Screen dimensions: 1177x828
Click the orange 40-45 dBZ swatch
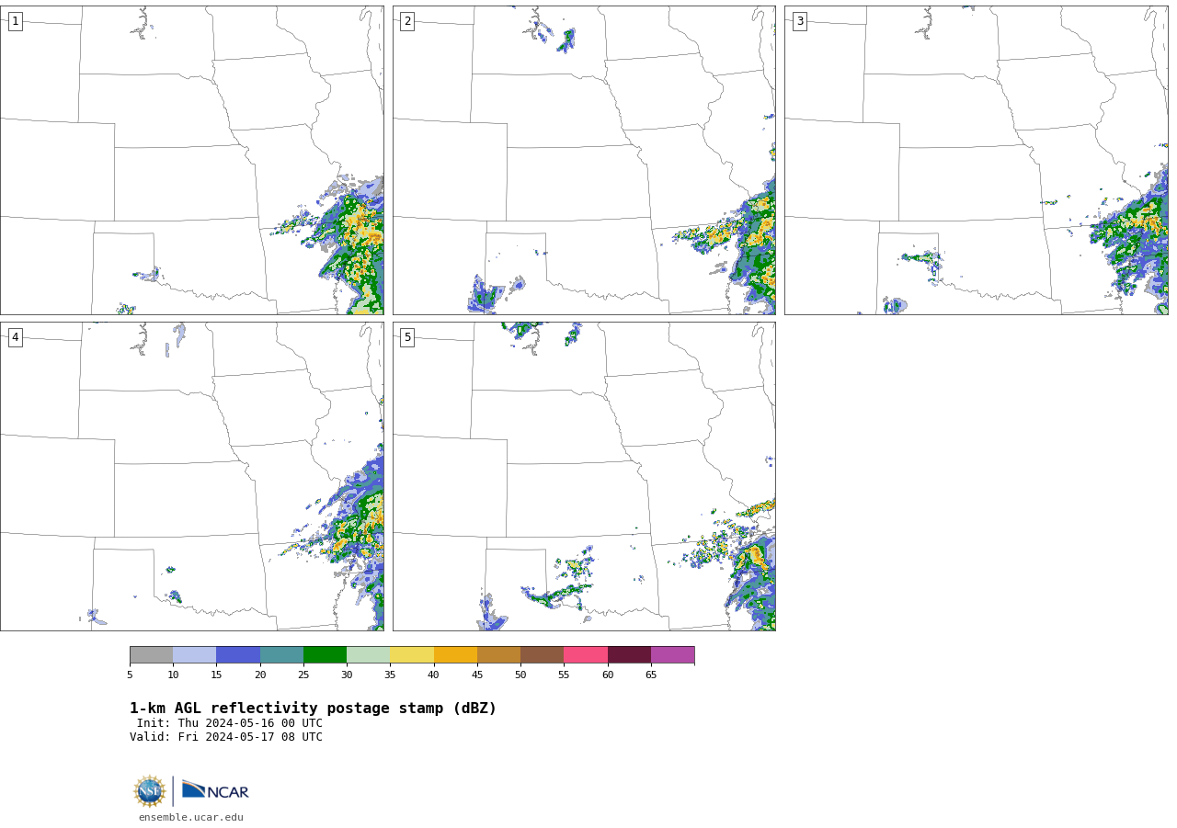coord(455,655)
